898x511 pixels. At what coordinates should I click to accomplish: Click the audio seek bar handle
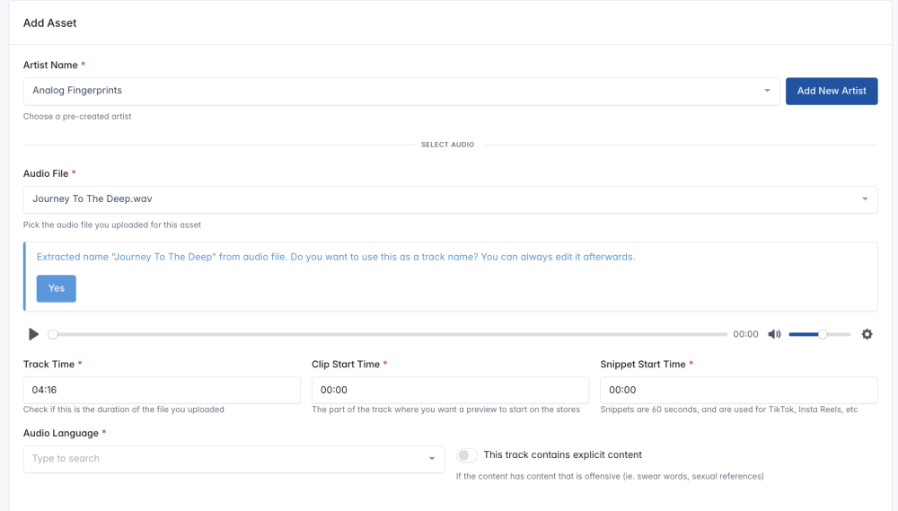[x=53, y=334]
